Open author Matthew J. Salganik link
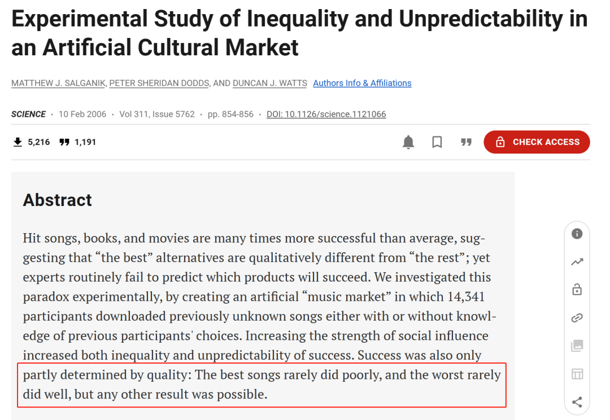Screen dimensions: 610x420 (x=58, y=83)
